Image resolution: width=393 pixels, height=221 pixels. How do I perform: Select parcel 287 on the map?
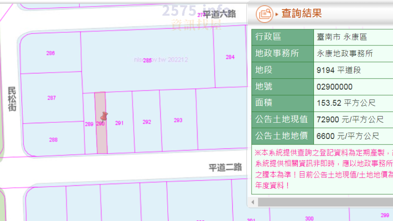(52, 98)
